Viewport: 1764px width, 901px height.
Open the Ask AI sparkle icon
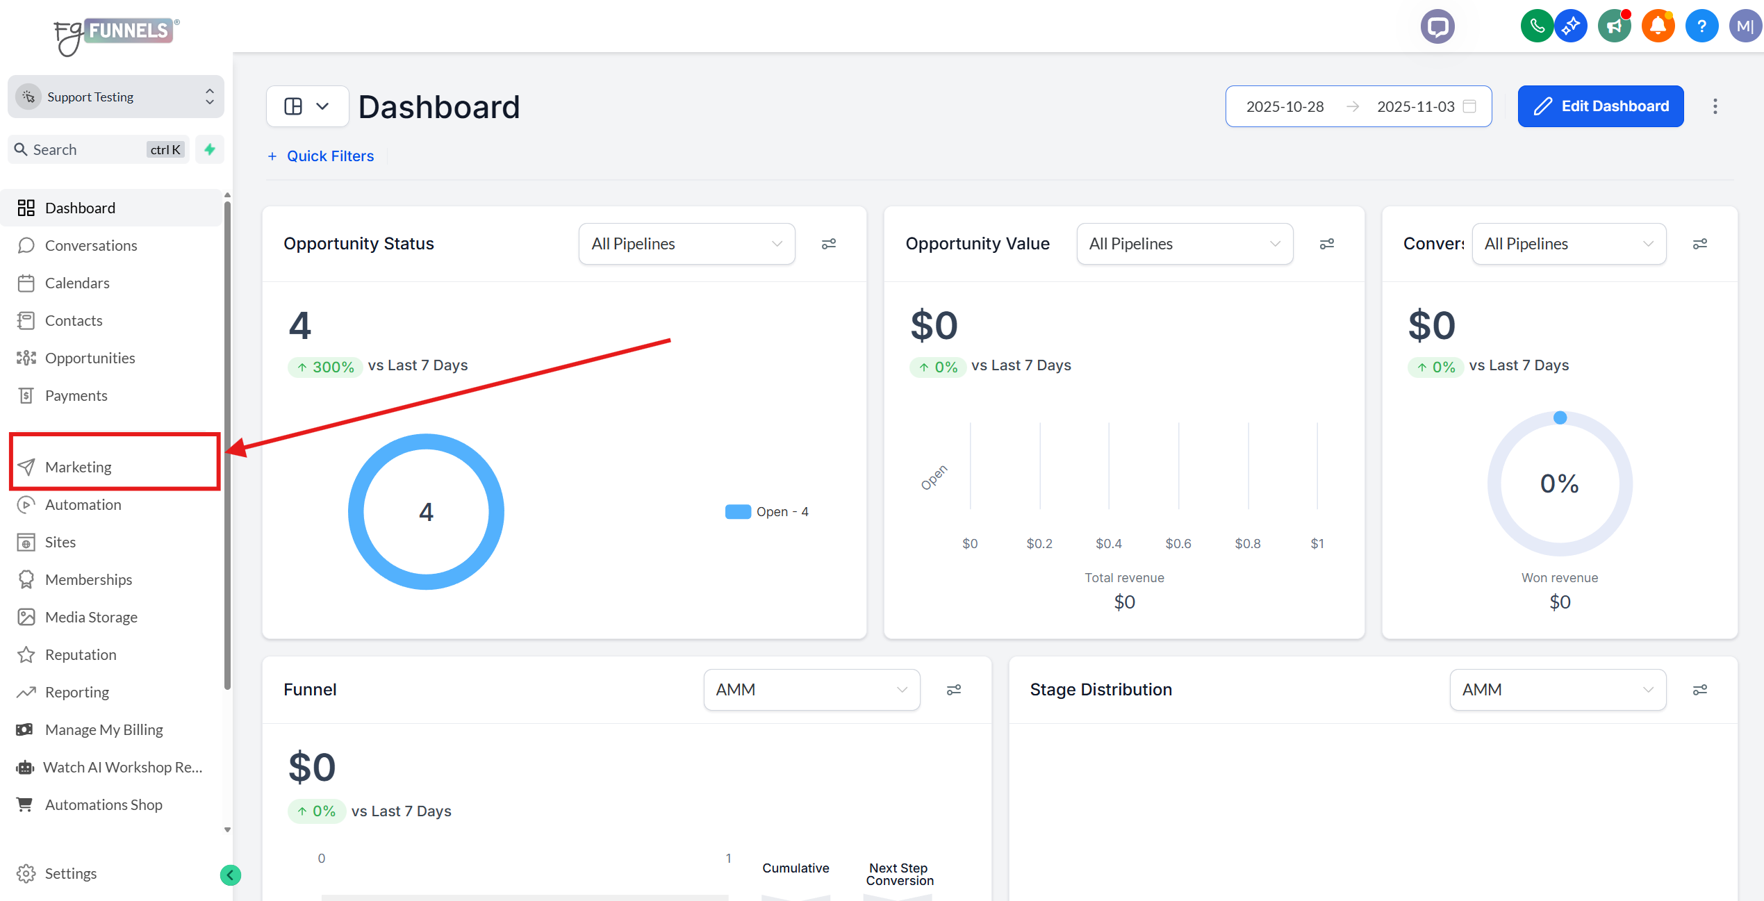tap(1571, 27)
